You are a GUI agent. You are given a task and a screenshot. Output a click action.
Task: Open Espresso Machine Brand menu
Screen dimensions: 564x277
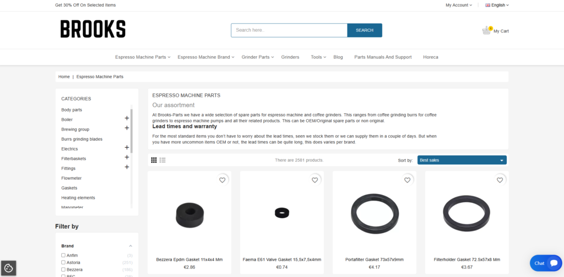(206, 57)
